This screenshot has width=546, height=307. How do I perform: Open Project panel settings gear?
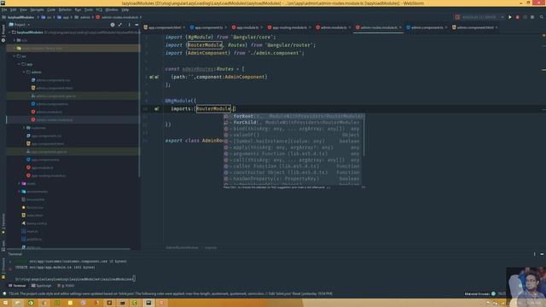113,25
